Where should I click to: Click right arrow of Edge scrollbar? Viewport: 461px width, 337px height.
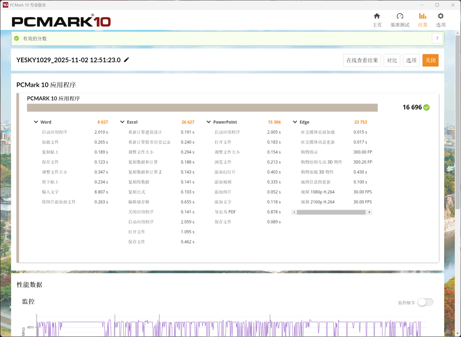370,212
